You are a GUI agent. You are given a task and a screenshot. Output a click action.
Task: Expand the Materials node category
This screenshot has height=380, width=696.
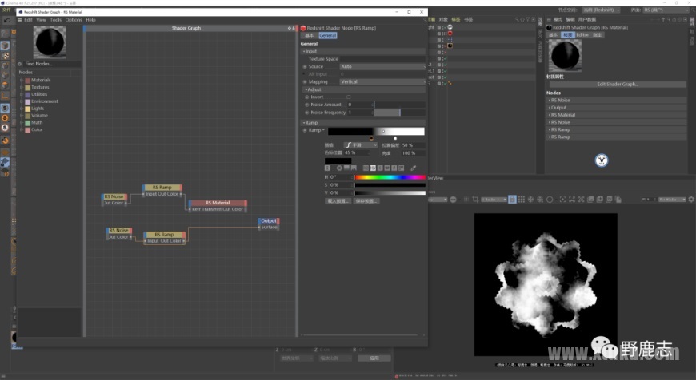(x=22, y=80)
